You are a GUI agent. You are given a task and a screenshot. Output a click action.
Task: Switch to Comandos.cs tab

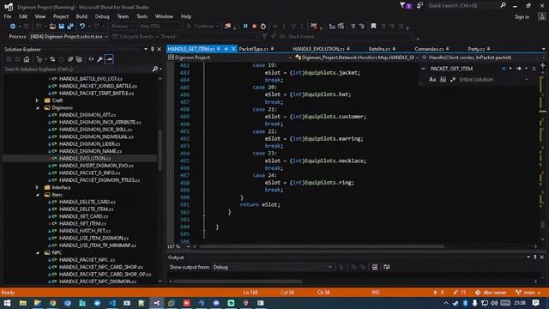click(429, 49)
